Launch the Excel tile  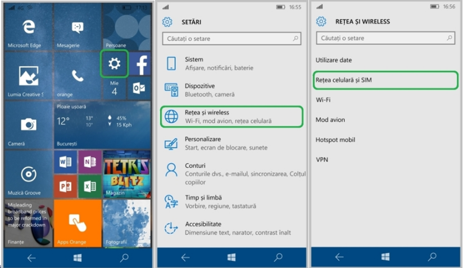90,186
